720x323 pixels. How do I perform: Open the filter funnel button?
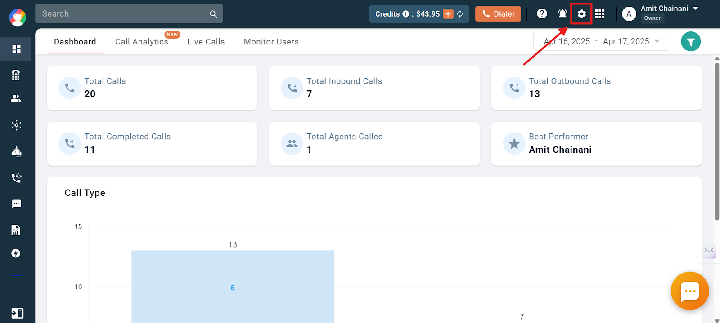(x=691, y=42)
